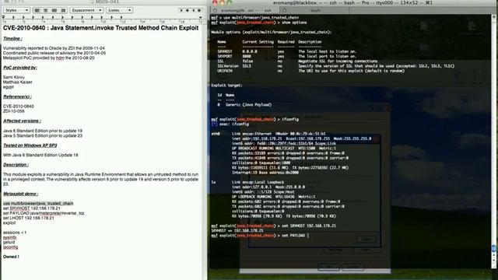498x280 pixels.
Task: Select the decimal tab stop icon
Action: 199,10
